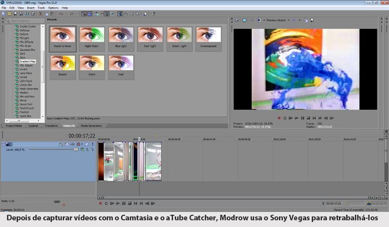Screen dimensions: 389x227
Task: Open the File menu
Action: pyautogui.click(x=4, y=8)
